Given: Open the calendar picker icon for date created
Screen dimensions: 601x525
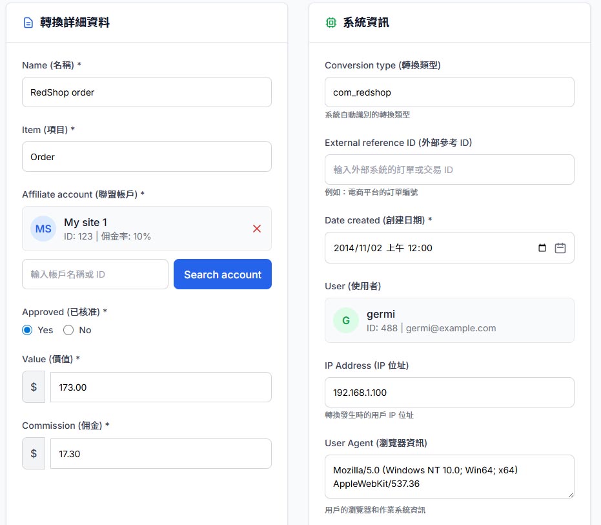Looking at the screenshot, I should pos(560,248).
